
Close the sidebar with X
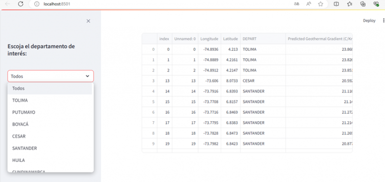(88, 21)
